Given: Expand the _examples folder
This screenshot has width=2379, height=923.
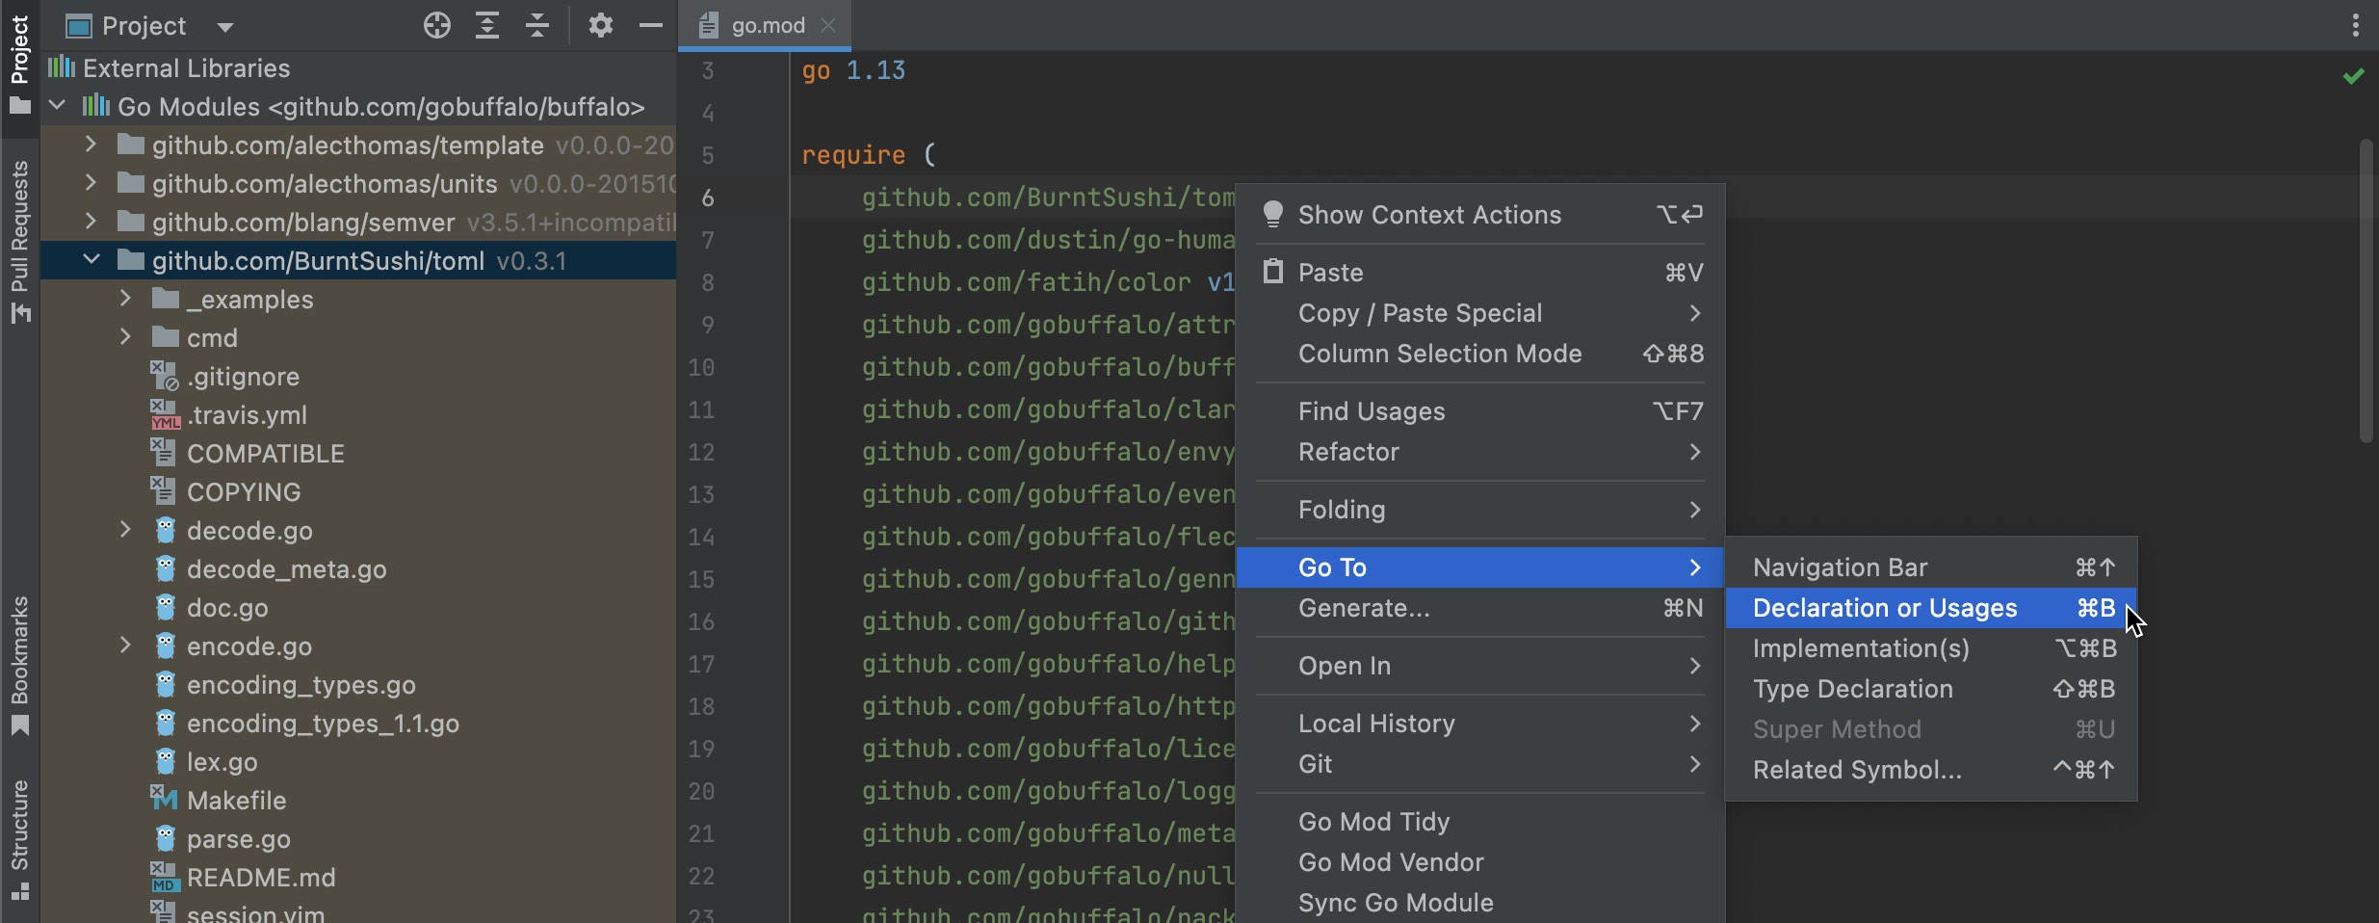Looking at the screenshot, I should tap(125, 299).
